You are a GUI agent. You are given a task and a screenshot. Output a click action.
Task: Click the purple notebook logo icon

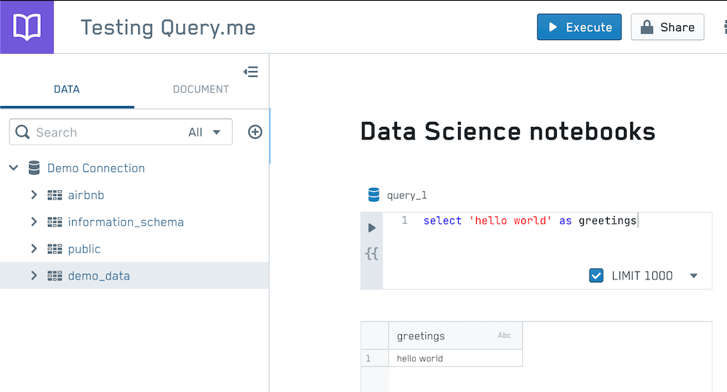pyautogui.click(x=27, y=27)
